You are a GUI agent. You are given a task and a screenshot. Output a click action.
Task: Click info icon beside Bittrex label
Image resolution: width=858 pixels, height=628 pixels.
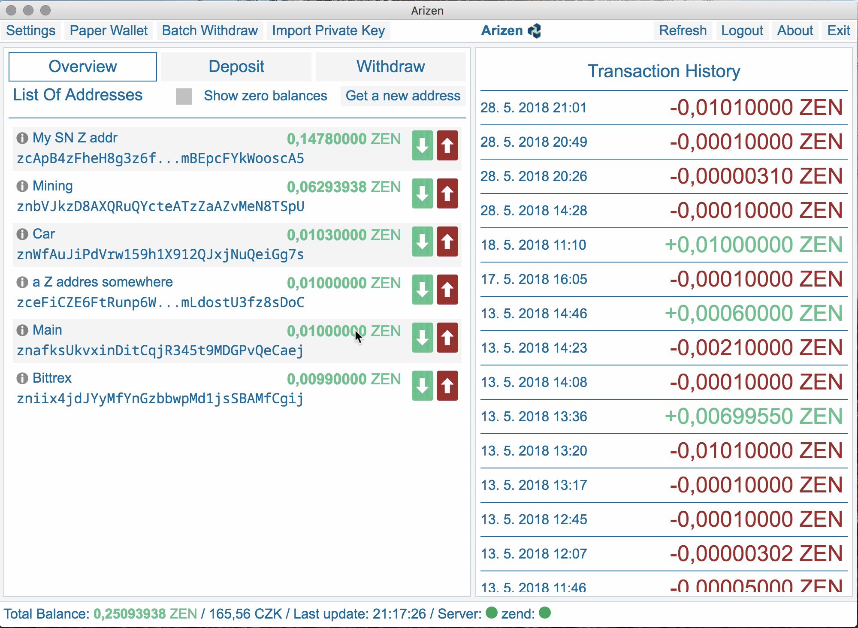22,378
